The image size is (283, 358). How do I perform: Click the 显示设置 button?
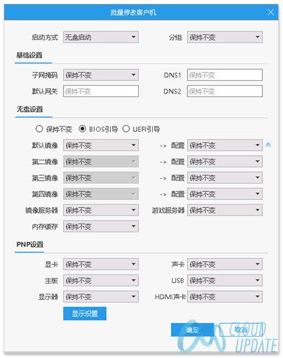point(85,313)
